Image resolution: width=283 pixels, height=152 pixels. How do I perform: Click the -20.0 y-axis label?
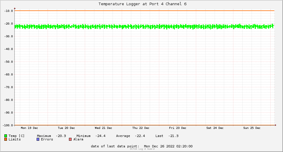pos(9,24)
